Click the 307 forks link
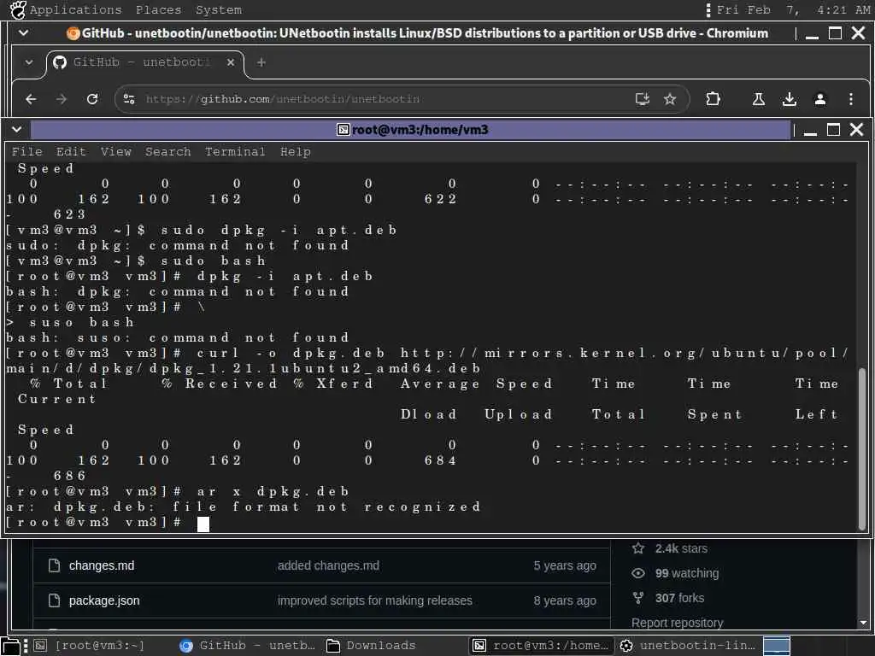 click(680, 598)
